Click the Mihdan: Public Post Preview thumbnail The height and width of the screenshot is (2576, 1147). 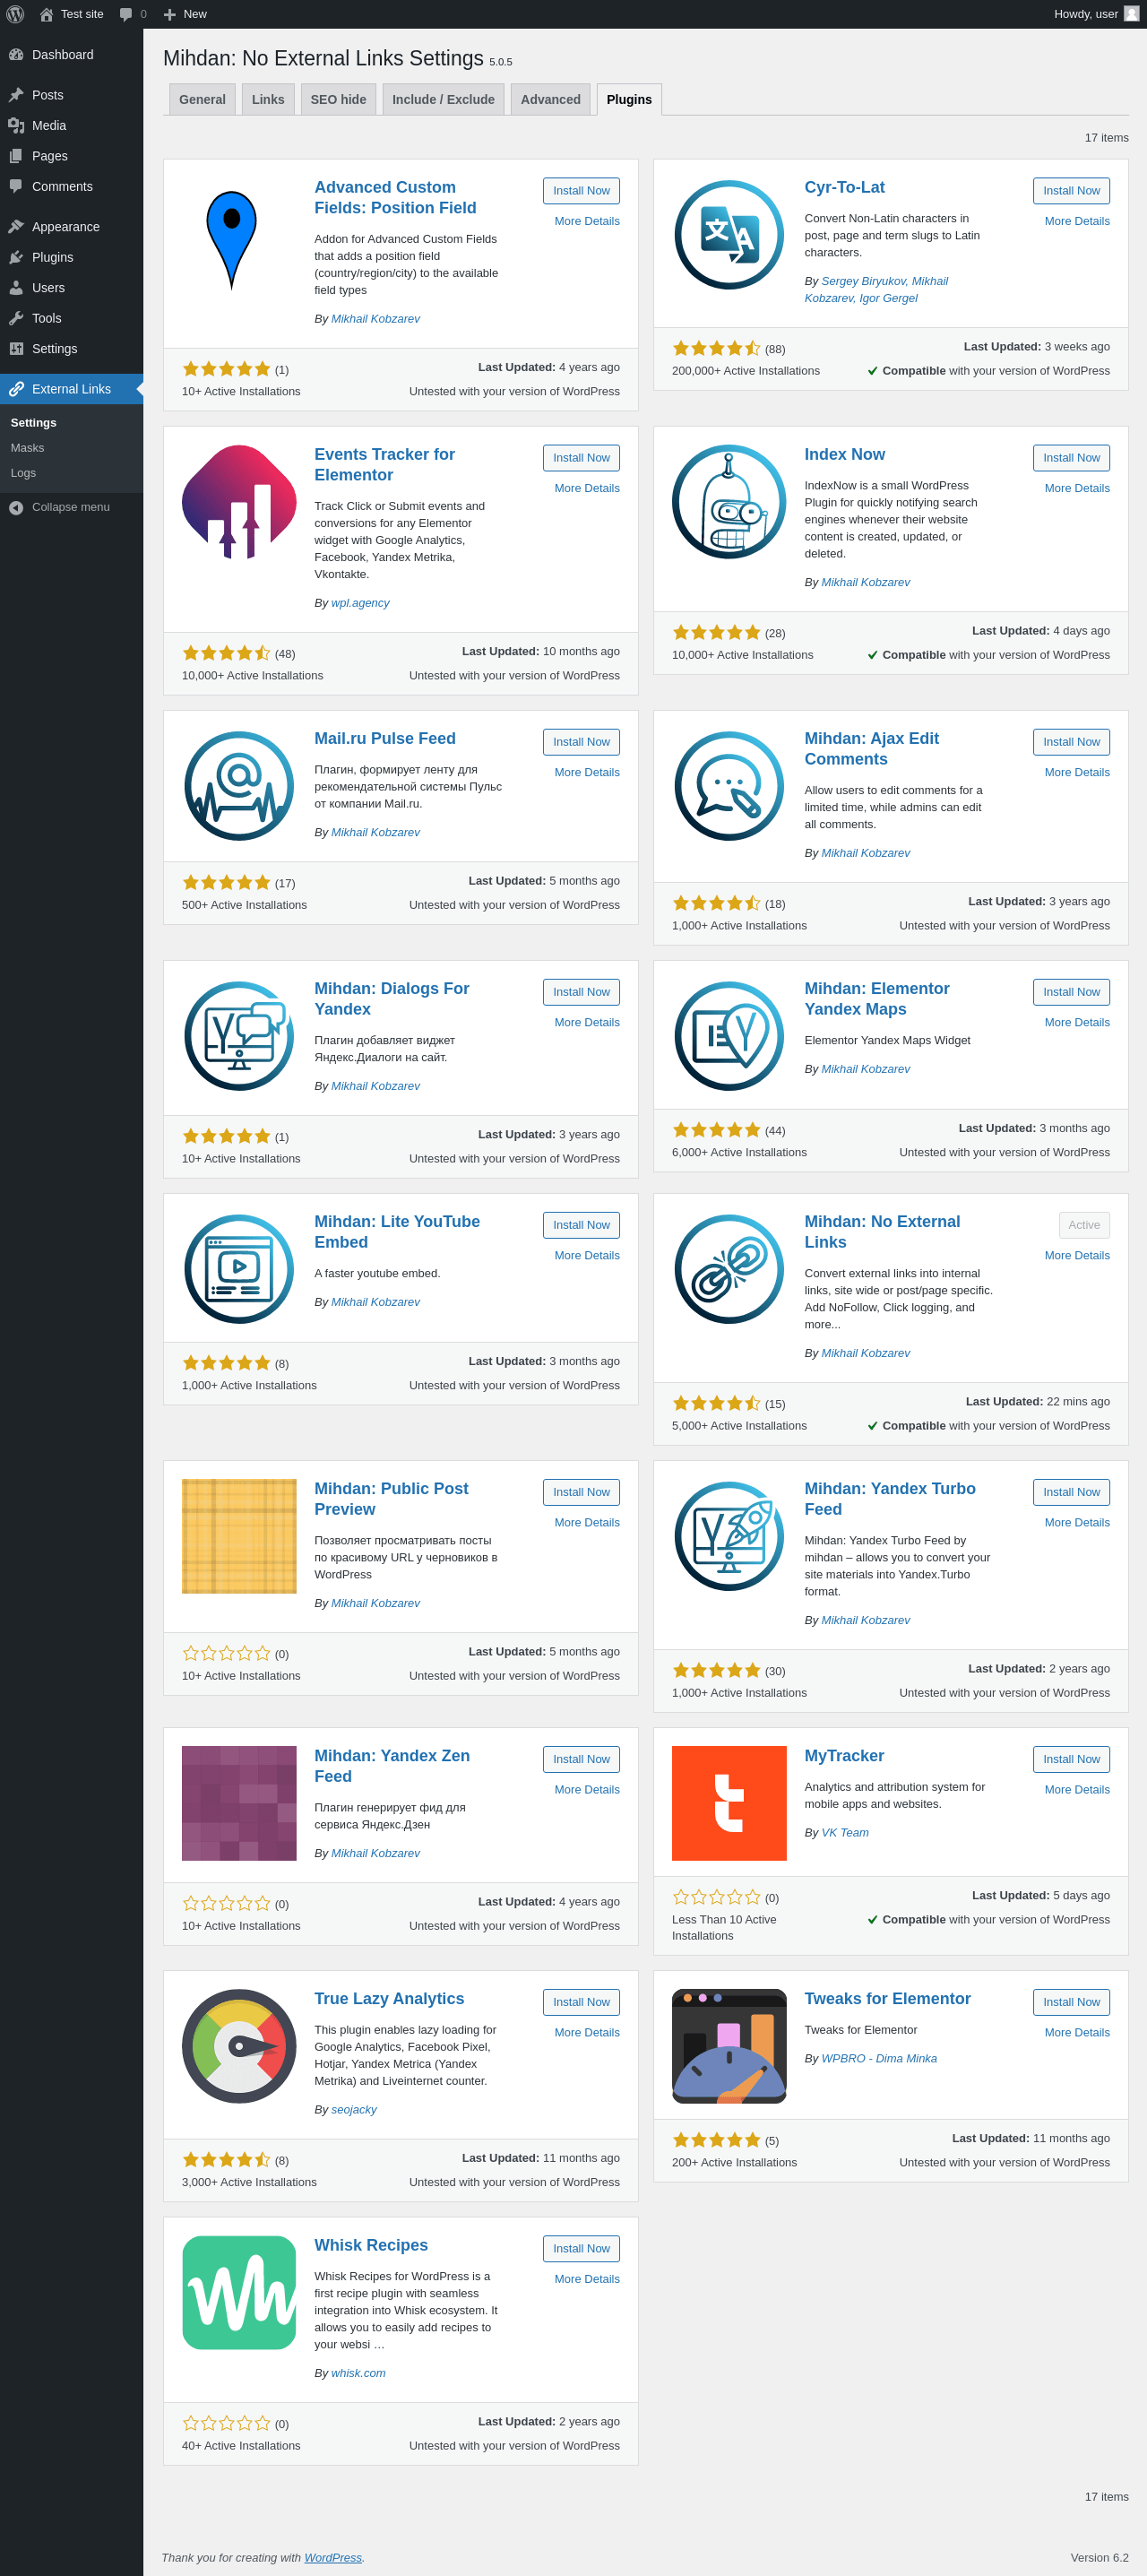[239, 1536]
